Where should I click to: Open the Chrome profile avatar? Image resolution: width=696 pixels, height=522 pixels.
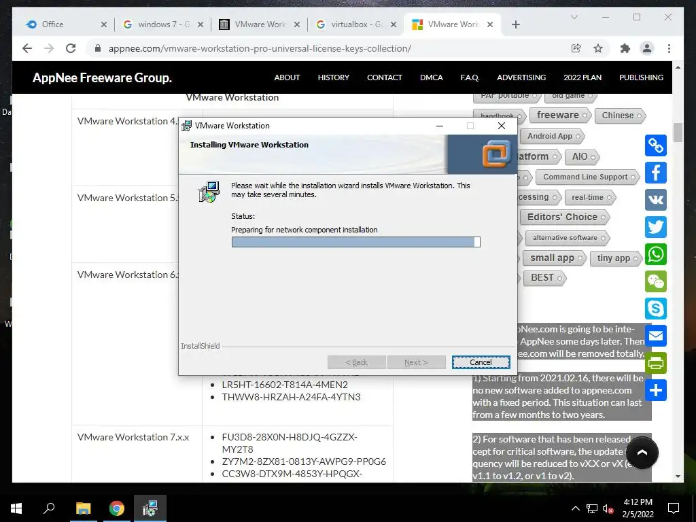click(x=647, y=48)
